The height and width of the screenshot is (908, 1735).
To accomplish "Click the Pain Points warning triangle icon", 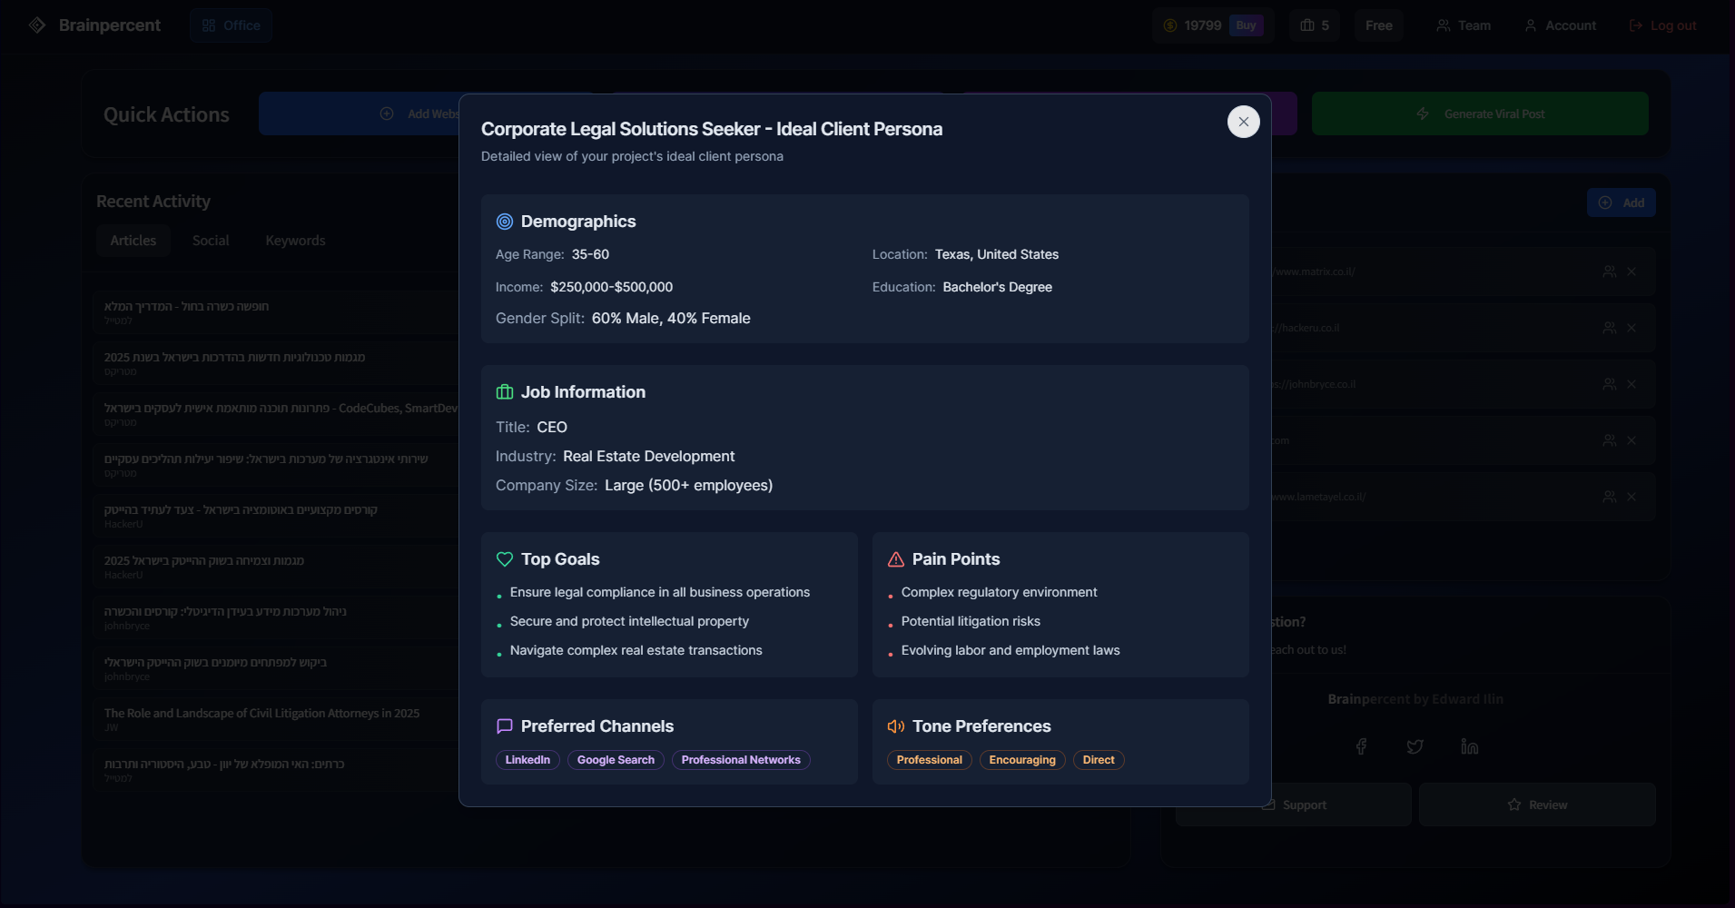I will point(896,559).
